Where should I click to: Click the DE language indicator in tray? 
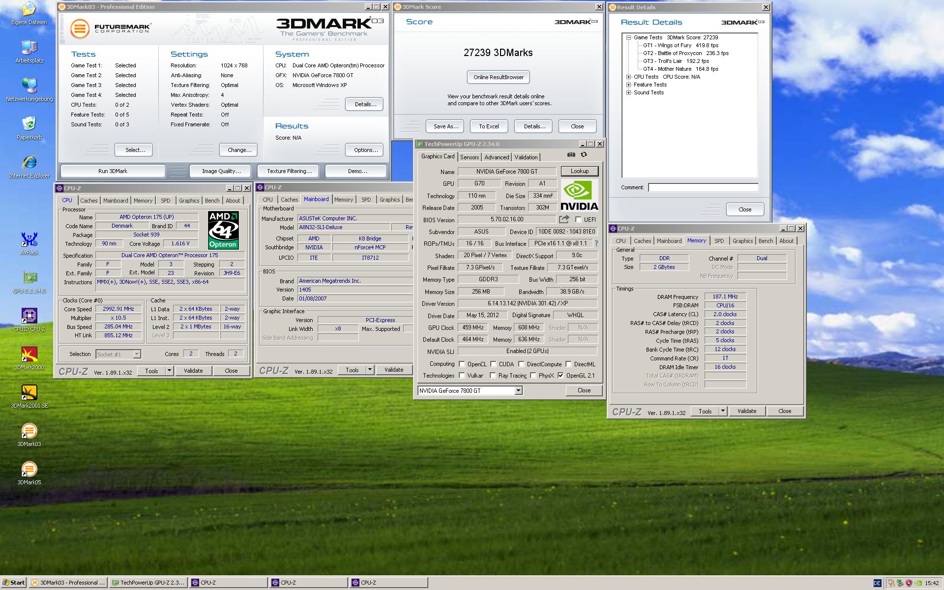[877, 583]
